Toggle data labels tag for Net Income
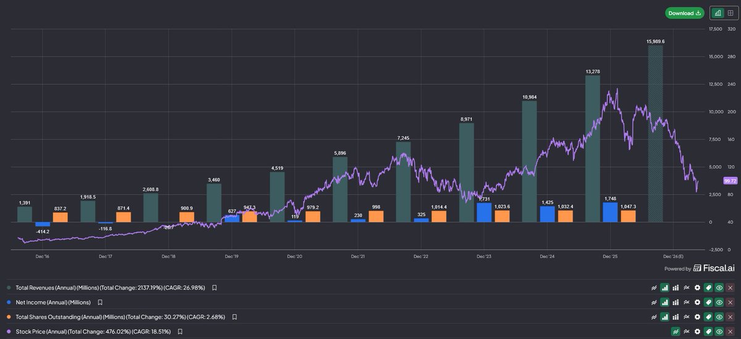Screen dimensions: 741x339 pos(708,303)
